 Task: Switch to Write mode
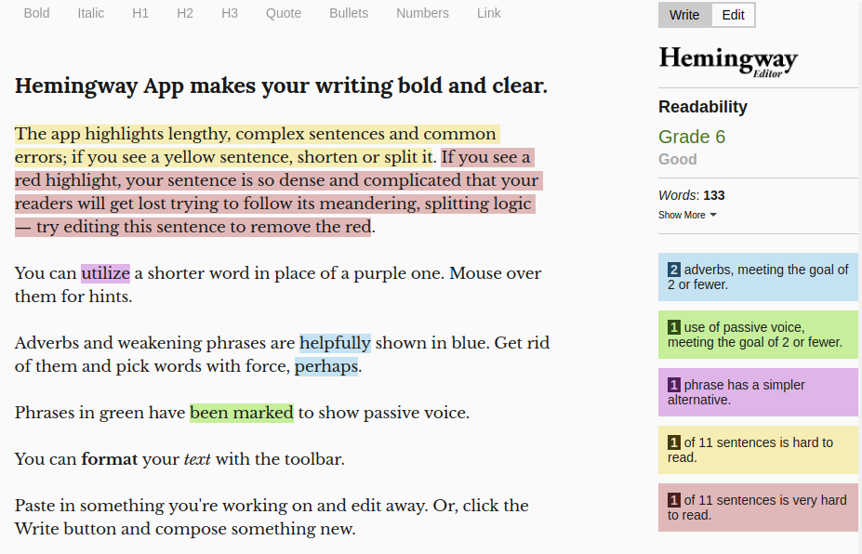(x=684, y=15)
